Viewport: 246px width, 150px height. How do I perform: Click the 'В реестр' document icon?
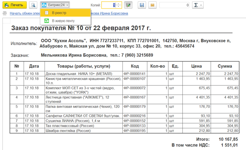click(x=46, y=13)
